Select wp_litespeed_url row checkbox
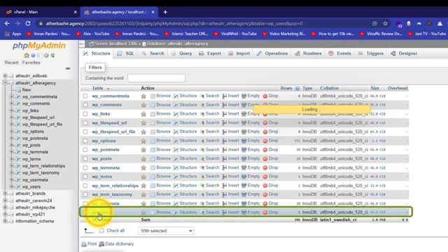This screenshot has height=252, width=448. pyautogui.click(x=85, y=123)
